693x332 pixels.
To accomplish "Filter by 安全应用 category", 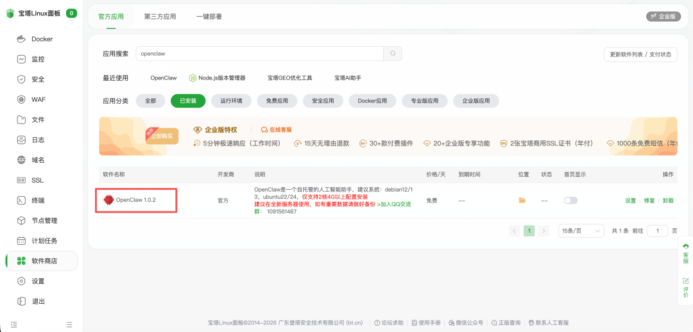I will pyautogui.click(x=323, y=101).
